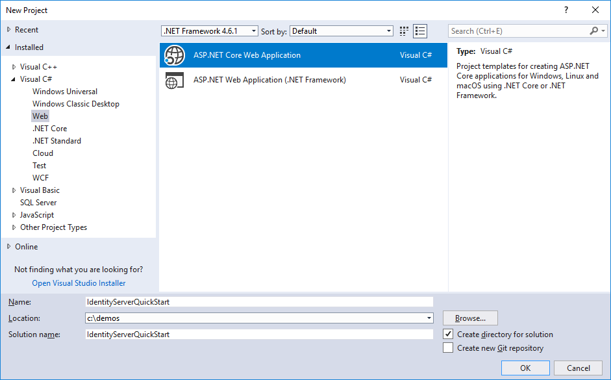Select the SQL Server category
Image resolution: width=611 pixels, height=380 pixels.
click(38, 203)
